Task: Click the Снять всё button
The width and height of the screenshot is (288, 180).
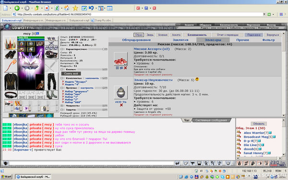Action: click(71, 73)
